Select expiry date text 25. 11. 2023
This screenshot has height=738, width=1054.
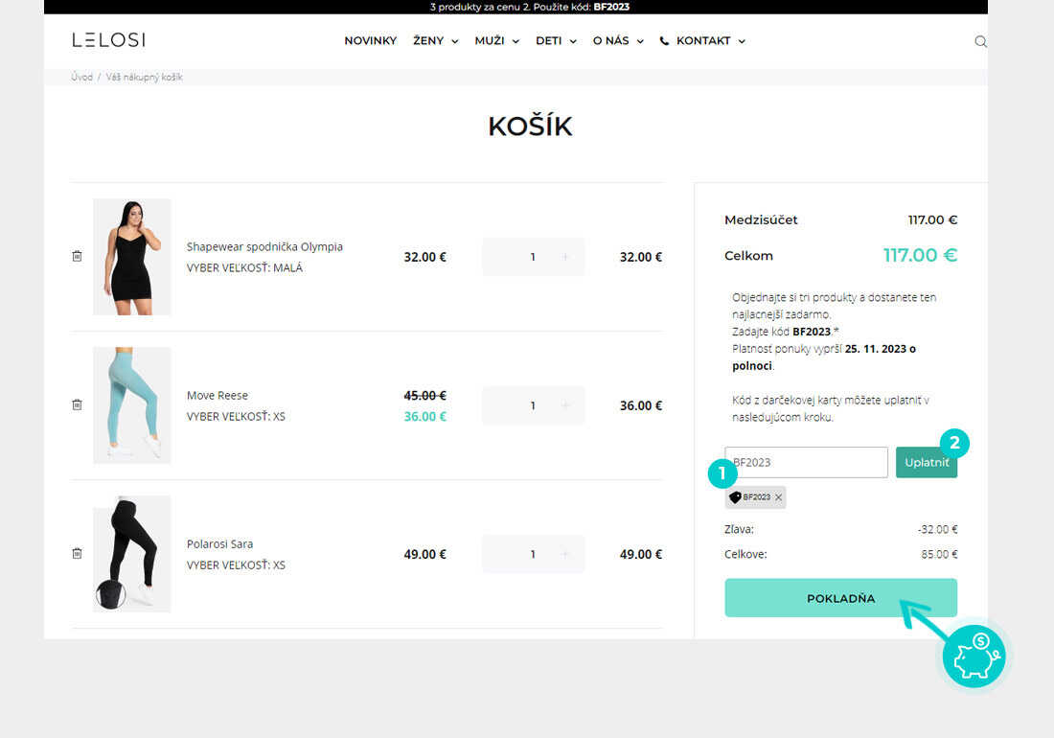coord(875,349)
